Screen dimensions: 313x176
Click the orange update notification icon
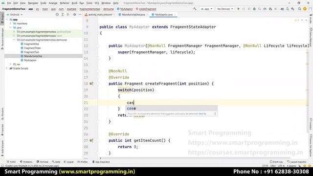click(x=305, y=9)
